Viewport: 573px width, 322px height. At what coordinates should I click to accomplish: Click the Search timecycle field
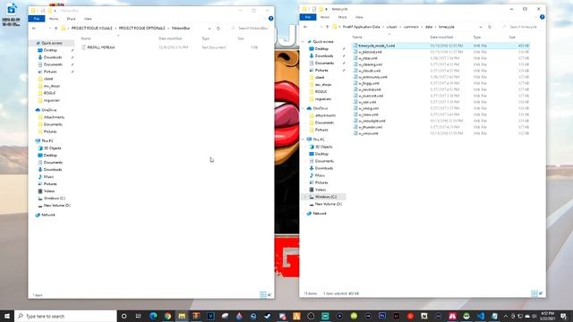[523, 27]
